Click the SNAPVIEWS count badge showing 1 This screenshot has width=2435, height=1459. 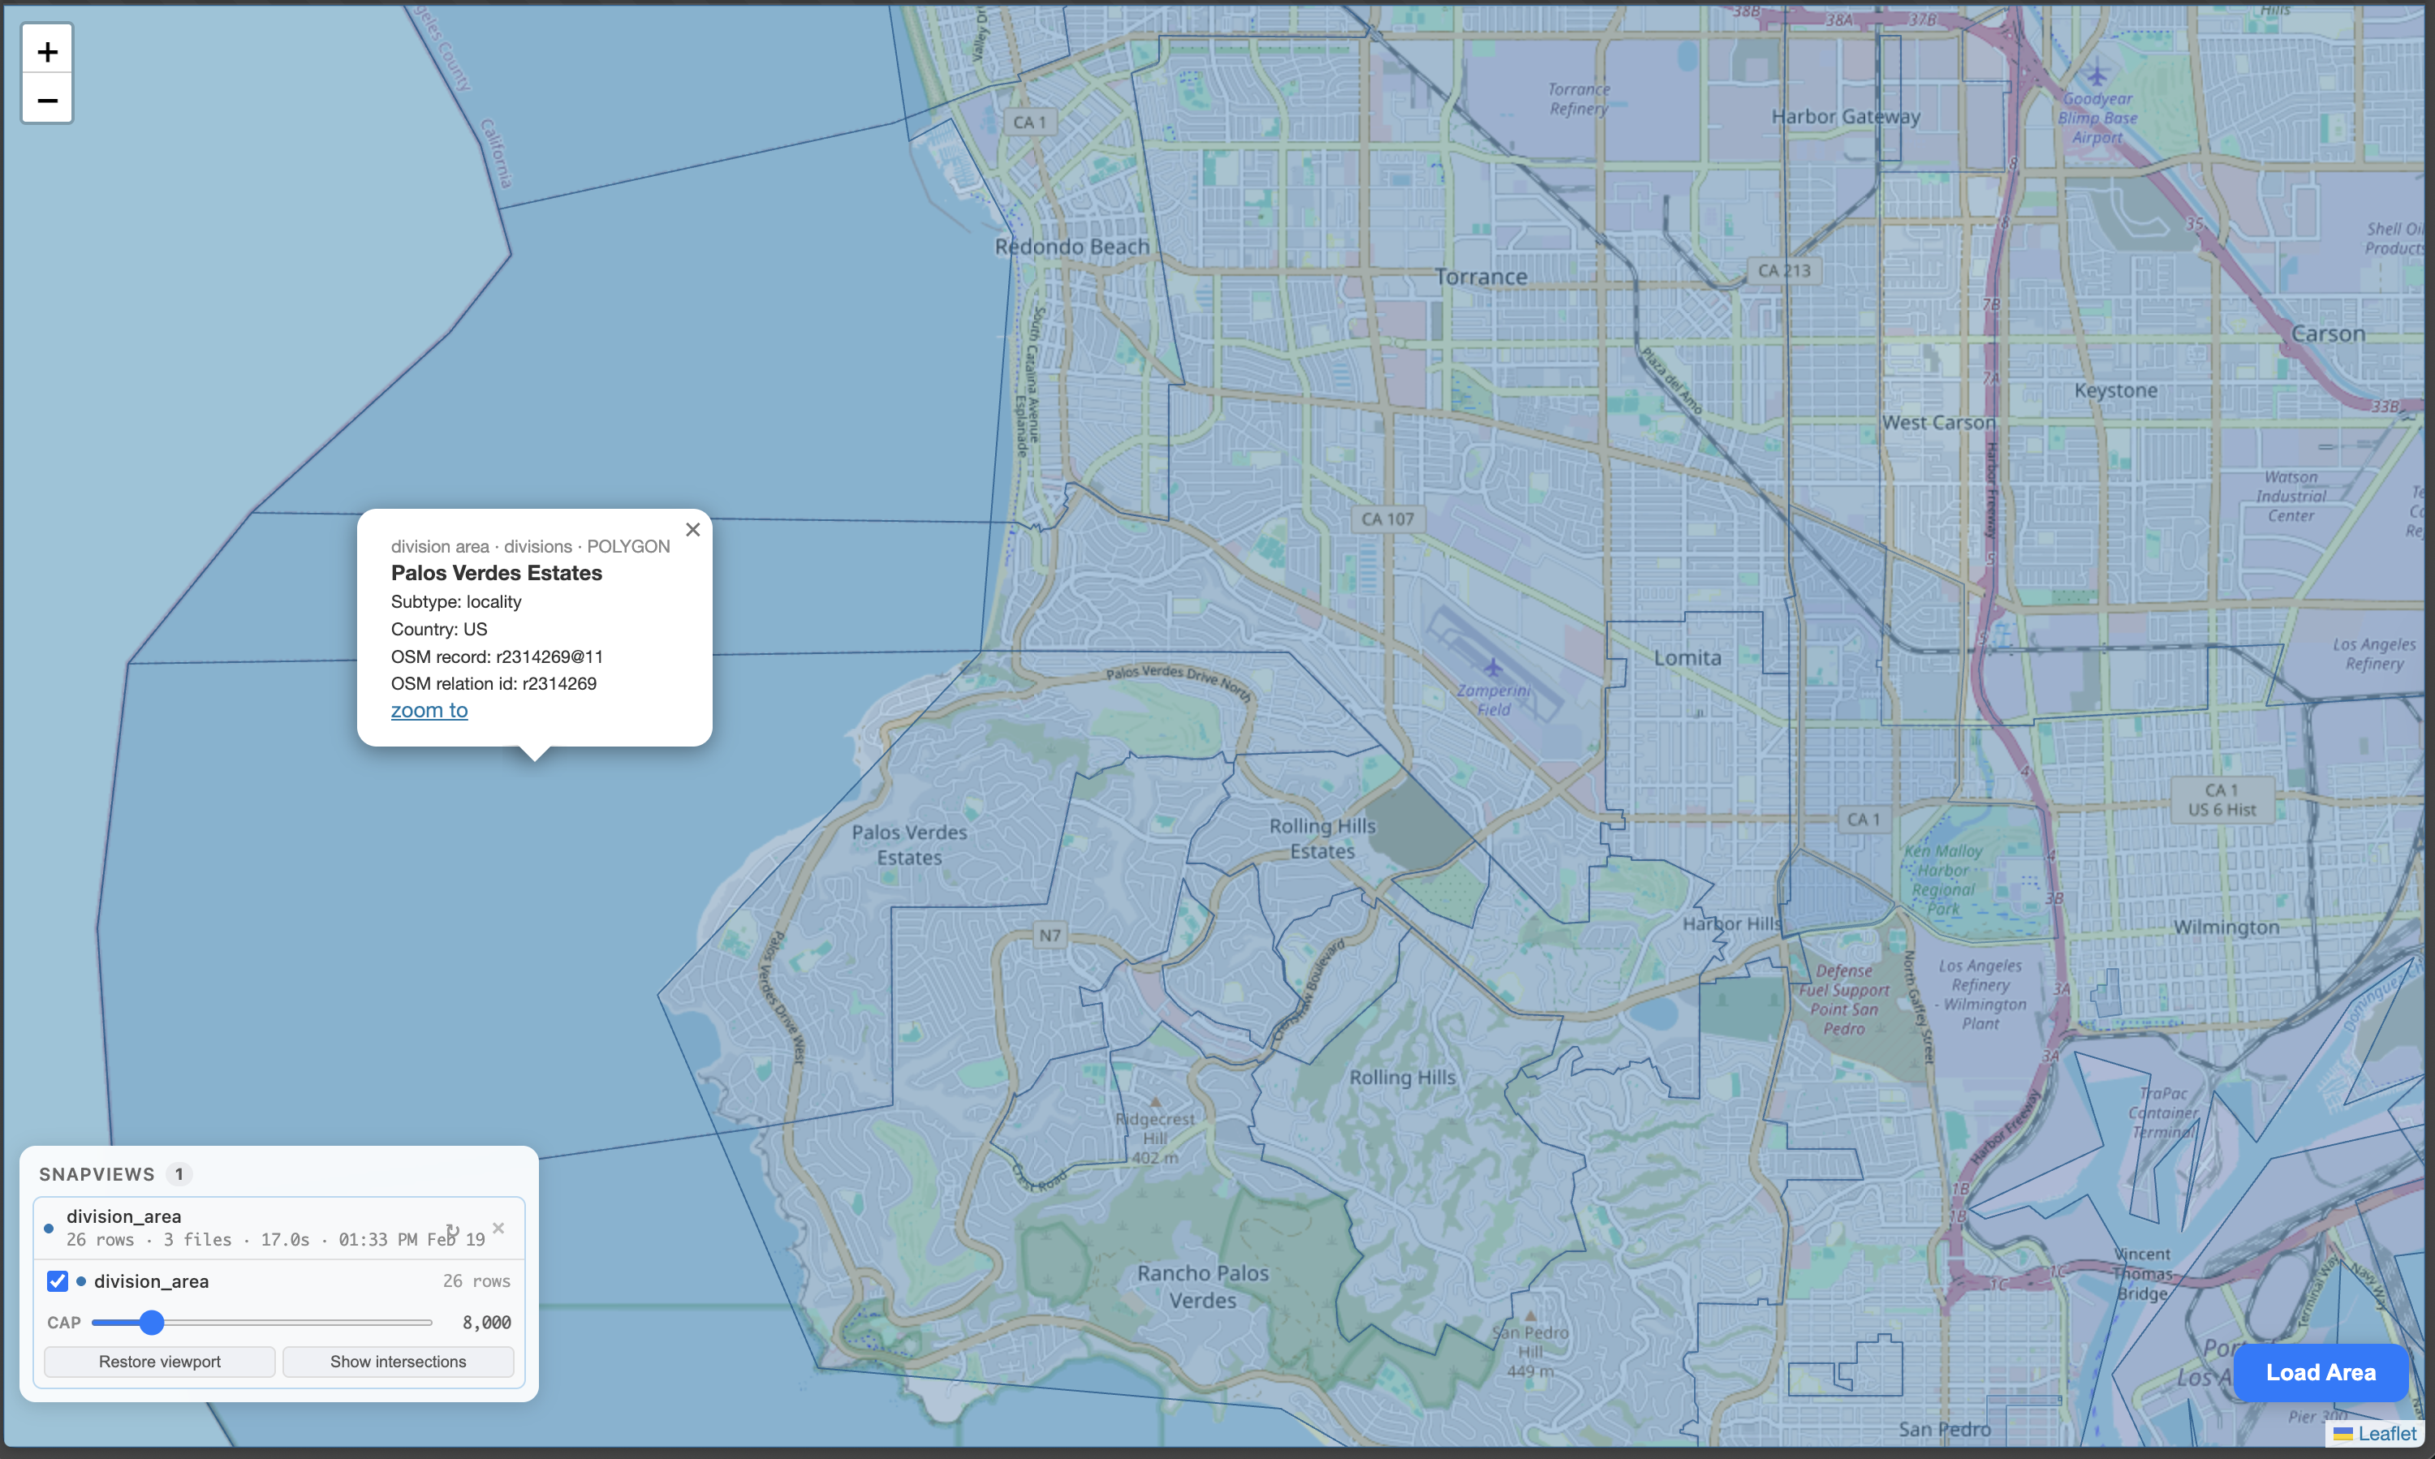pyautogui.click(x=179, y=1173)
